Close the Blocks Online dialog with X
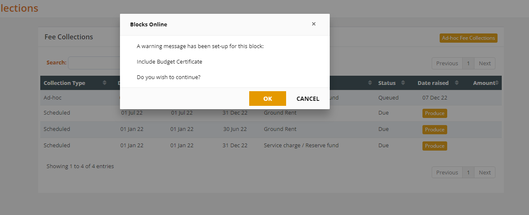 point(313,24)
